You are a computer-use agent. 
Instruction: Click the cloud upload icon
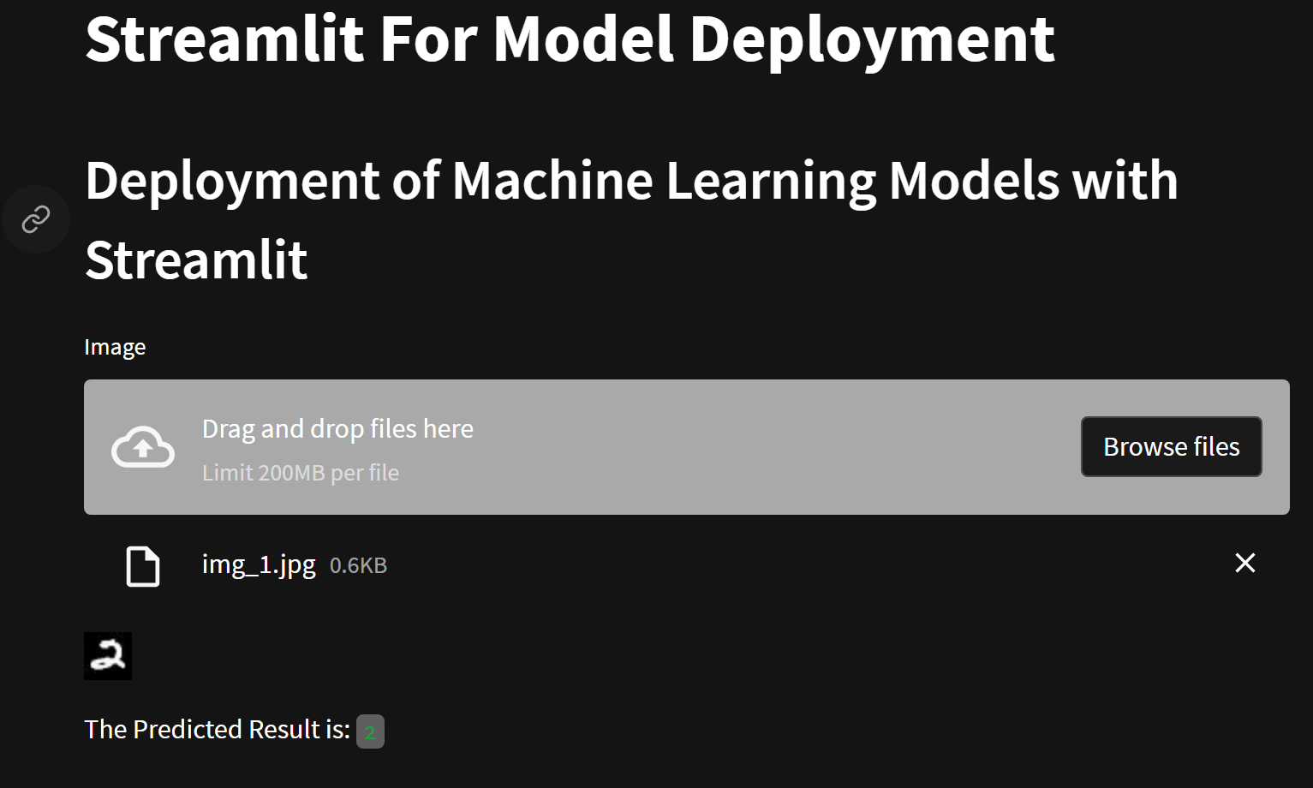[x=143, y=447]
